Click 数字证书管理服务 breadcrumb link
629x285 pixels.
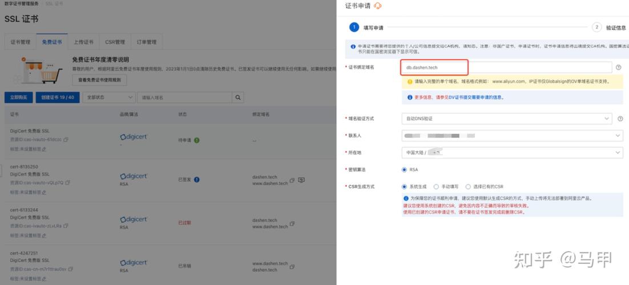(x=22, y=3)
